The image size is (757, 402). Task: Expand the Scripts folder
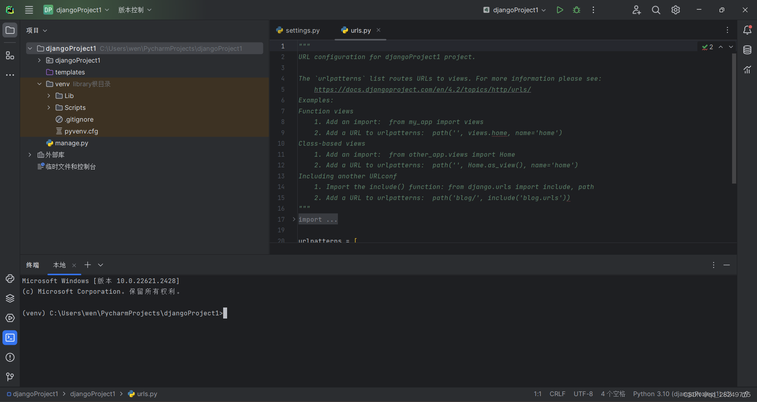tap(48, 107)
